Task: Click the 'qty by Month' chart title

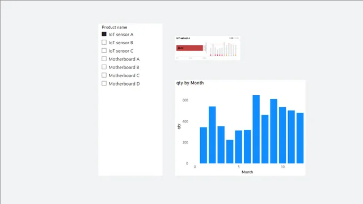Action: pos(190,83)
